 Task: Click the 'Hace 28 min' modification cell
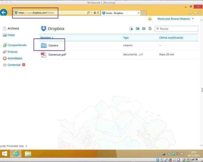(x=167, y=55)
